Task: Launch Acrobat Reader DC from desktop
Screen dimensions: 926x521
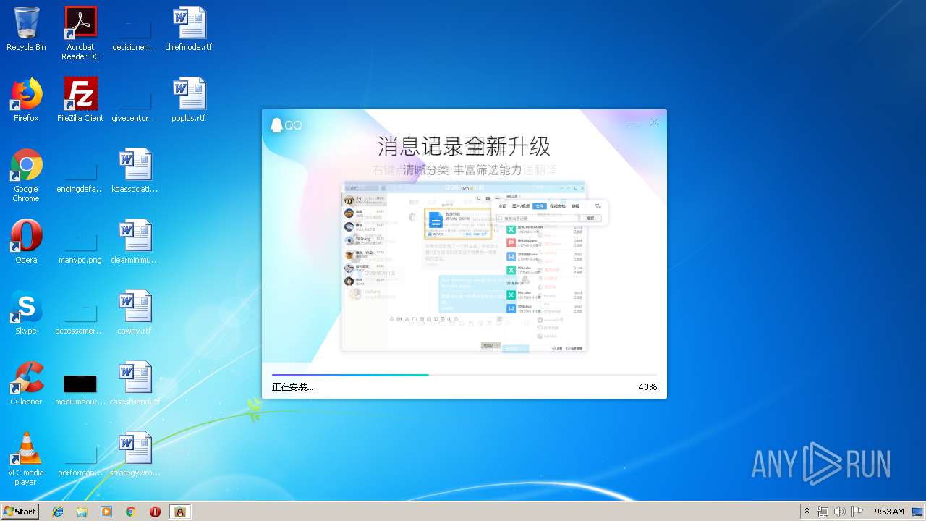Action: pos(80,33)
